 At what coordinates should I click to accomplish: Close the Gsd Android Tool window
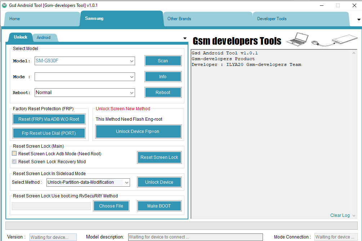354,5
